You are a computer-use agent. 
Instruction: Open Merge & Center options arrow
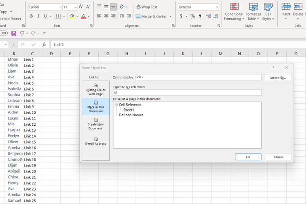(171, 16)
